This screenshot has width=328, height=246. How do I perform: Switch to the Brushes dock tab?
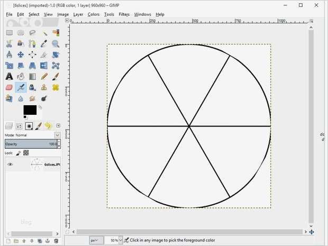29,126
